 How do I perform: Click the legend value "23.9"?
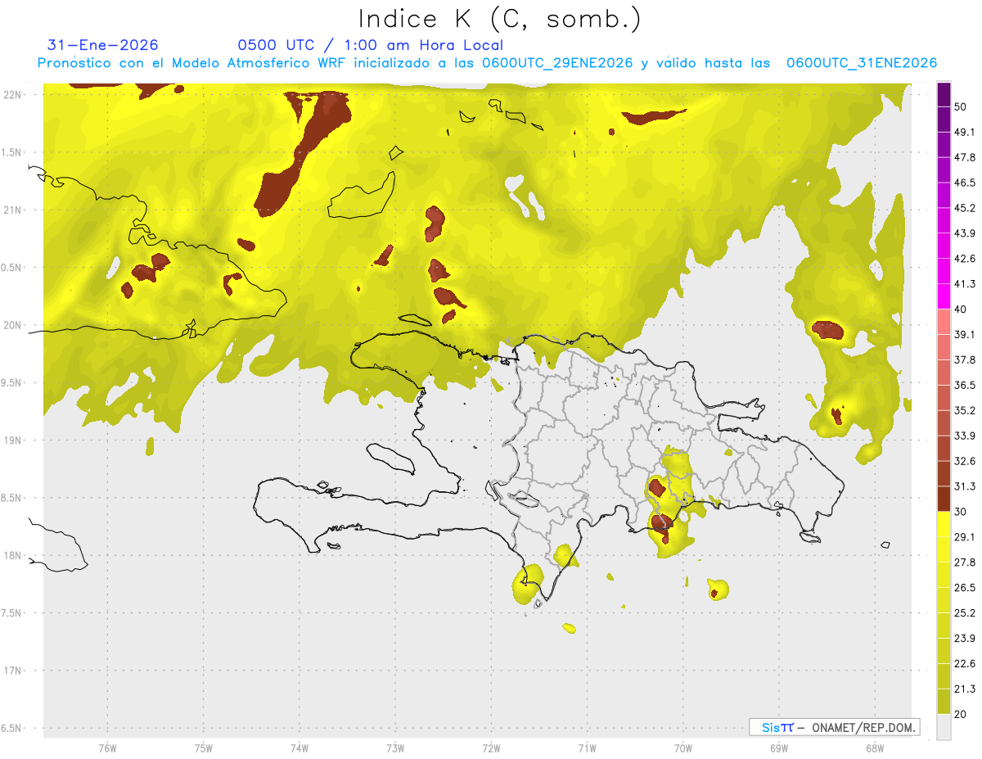click(x=965, y=639)
